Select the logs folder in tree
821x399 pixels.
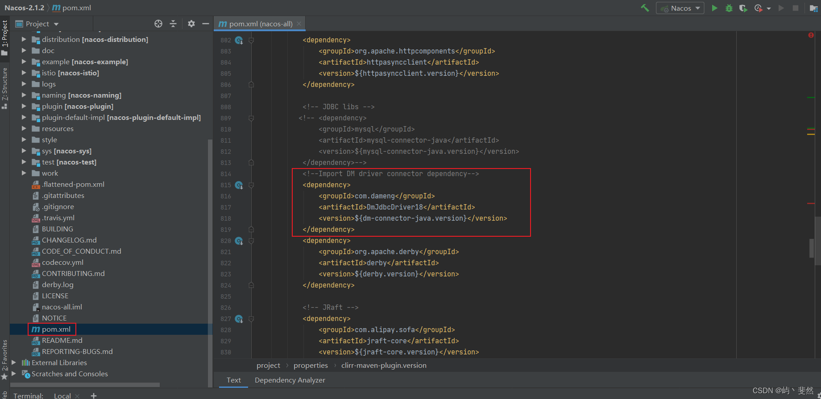click(x=44, y=84)
